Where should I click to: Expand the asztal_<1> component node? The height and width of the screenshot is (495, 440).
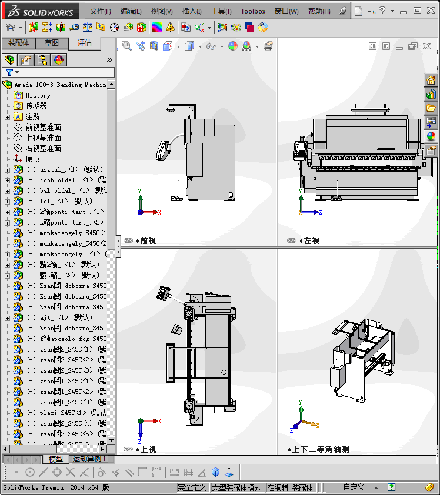pos(7,170)
